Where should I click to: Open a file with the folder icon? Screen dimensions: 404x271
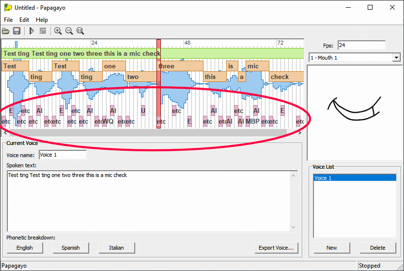click(x=6, y=31)
